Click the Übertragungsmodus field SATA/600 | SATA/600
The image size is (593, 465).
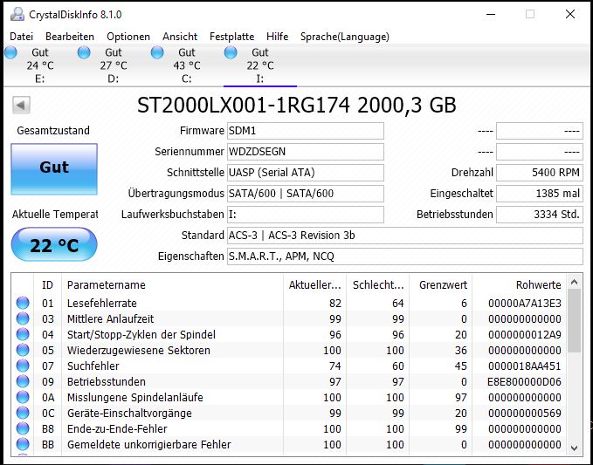click(x=306, y=194)
